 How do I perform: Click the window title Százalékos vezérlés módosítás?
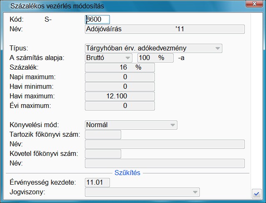pyautogui.click(x=57, y=6)
